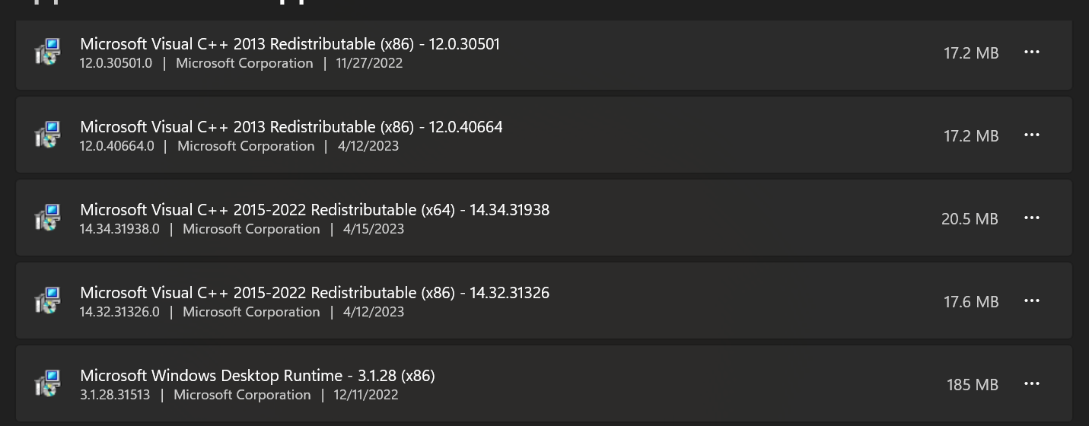This screenshot has height=426, width=1089.
Task: Click the installer icon for Visual C++ 2015-2022 x86
Action: 48,301
